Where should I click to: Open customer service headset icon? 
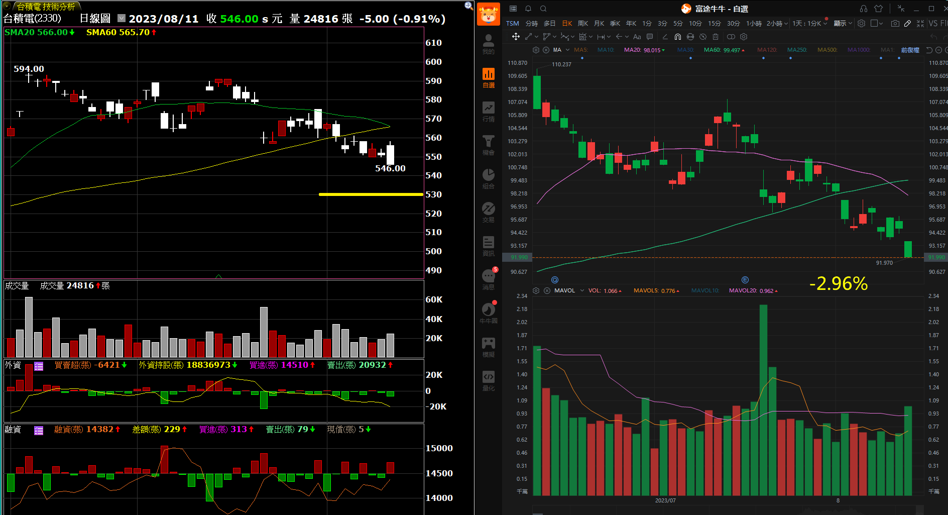(864, 9)
